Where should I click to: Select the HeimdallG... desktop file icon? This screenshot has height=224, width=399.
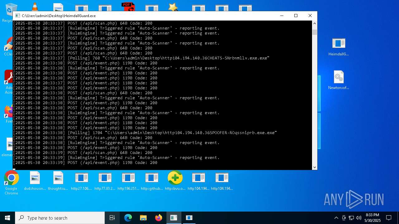[x=339, y=47]
